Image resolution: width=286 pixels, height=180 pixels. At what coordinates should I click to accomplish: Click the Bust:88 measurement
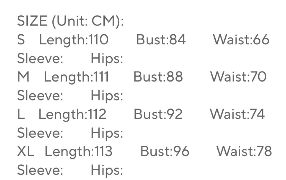[x=158, y=77]
